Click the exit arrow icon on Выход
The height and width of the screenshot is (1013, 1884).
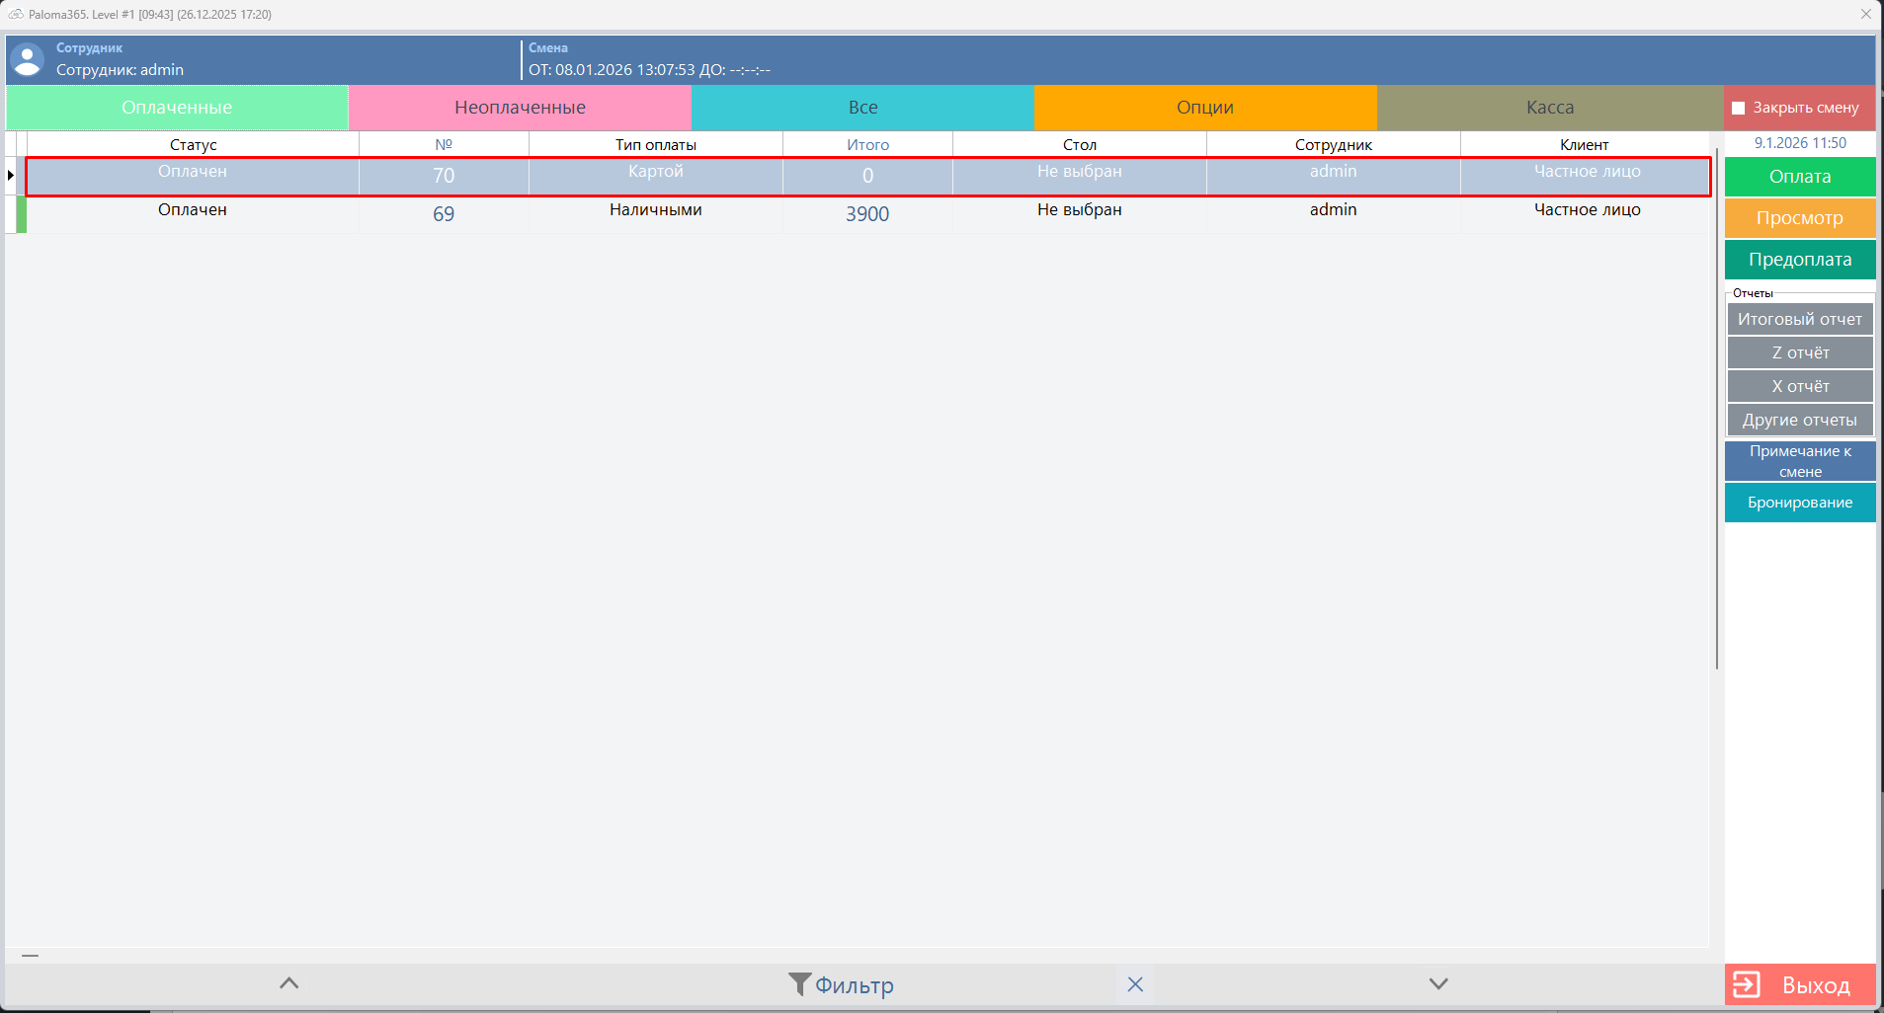1747,985
